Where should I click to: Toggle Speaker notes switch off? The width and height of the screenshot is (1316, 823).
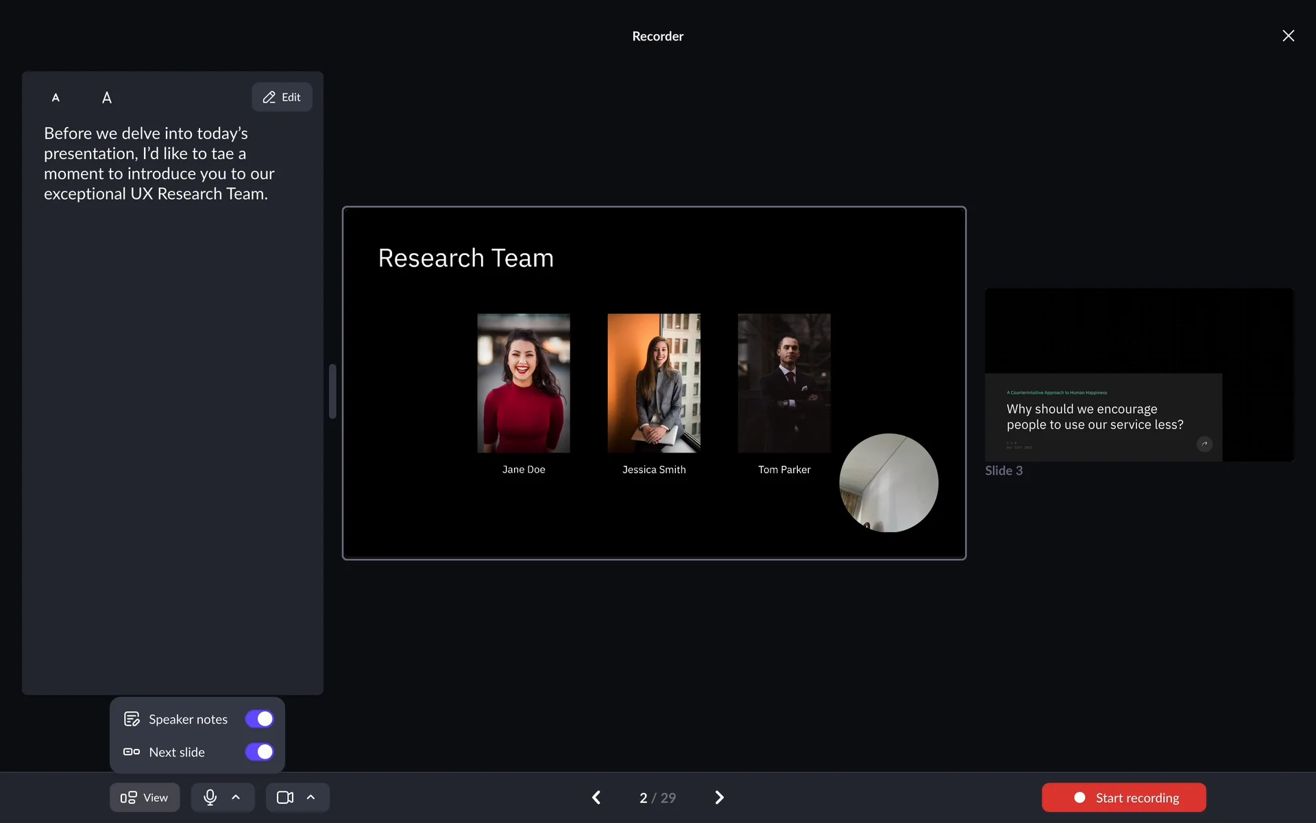pos(259,719)
